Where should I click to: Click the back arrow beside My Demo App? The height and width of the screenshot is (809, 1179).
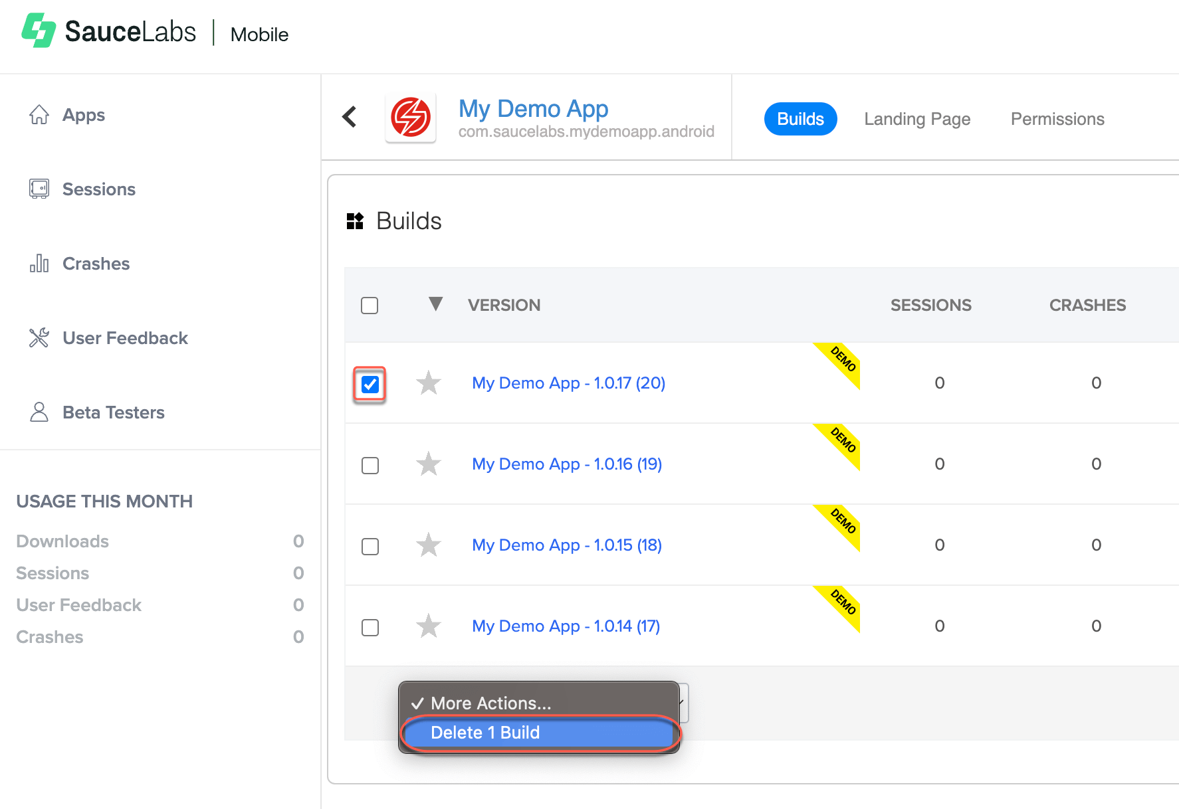pos(350,117)
